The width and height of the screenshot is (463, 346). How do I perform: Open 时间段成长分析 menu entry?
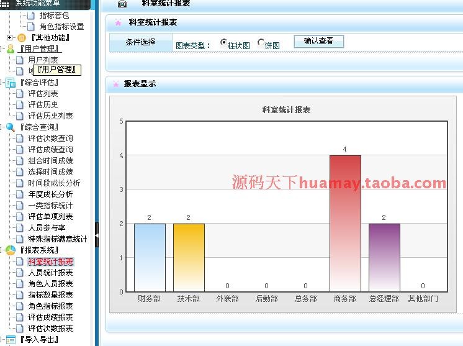point(54,183)
